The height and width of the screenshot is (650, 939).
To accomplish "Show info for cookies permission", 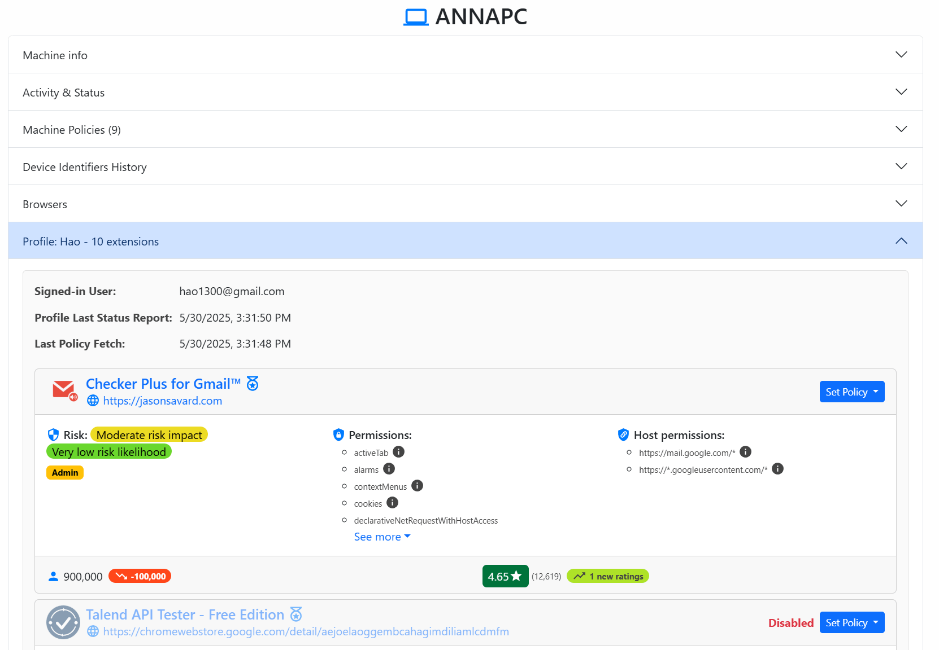I will tap(392, 503).
